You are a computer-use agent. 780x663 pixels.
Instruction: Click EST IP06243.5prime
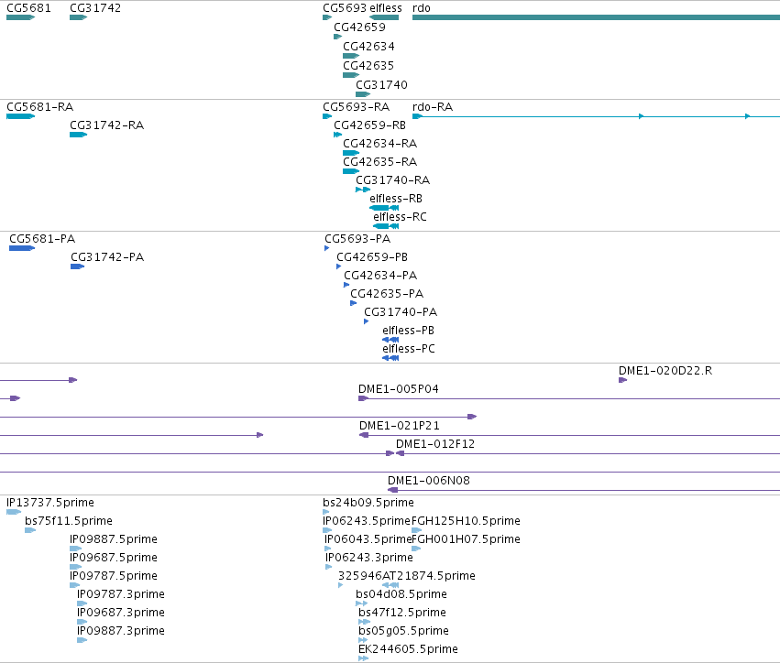pos(367,522)
